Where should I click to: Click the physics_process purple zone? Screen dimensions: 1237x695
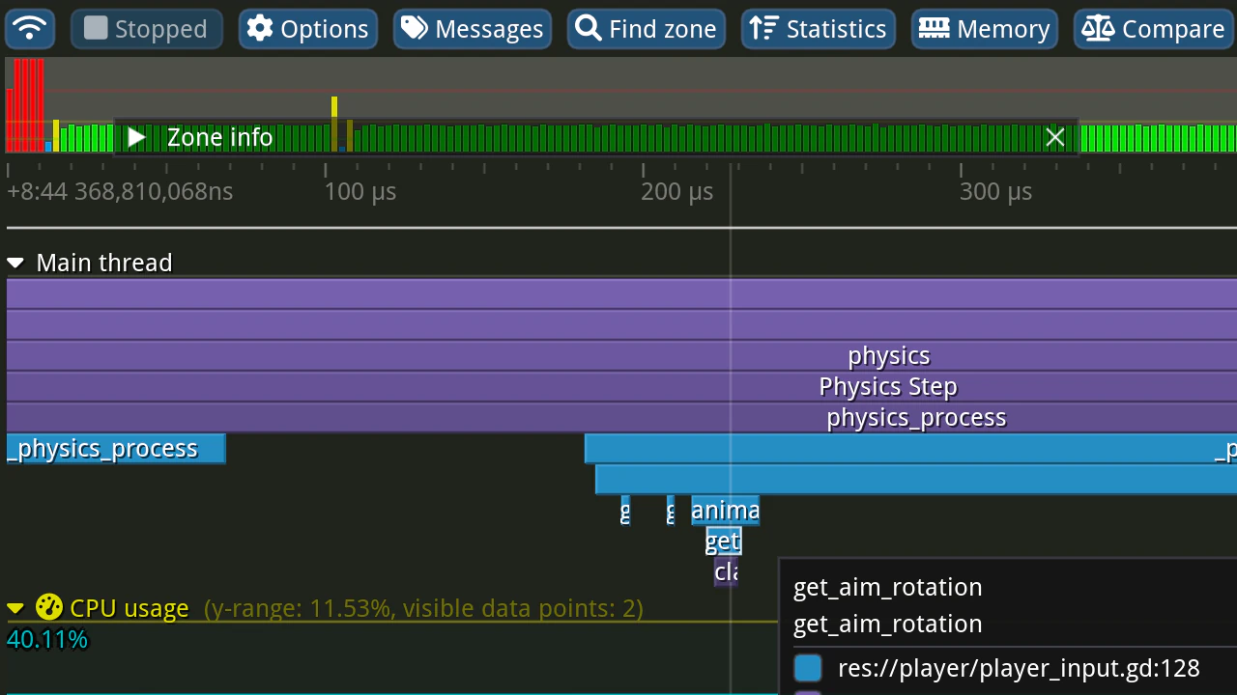(915, 417)
